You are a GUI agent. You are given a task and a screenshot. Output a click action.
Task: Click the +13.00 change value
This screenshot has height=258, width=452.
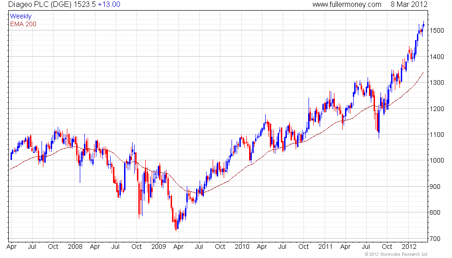coord(109,5)
